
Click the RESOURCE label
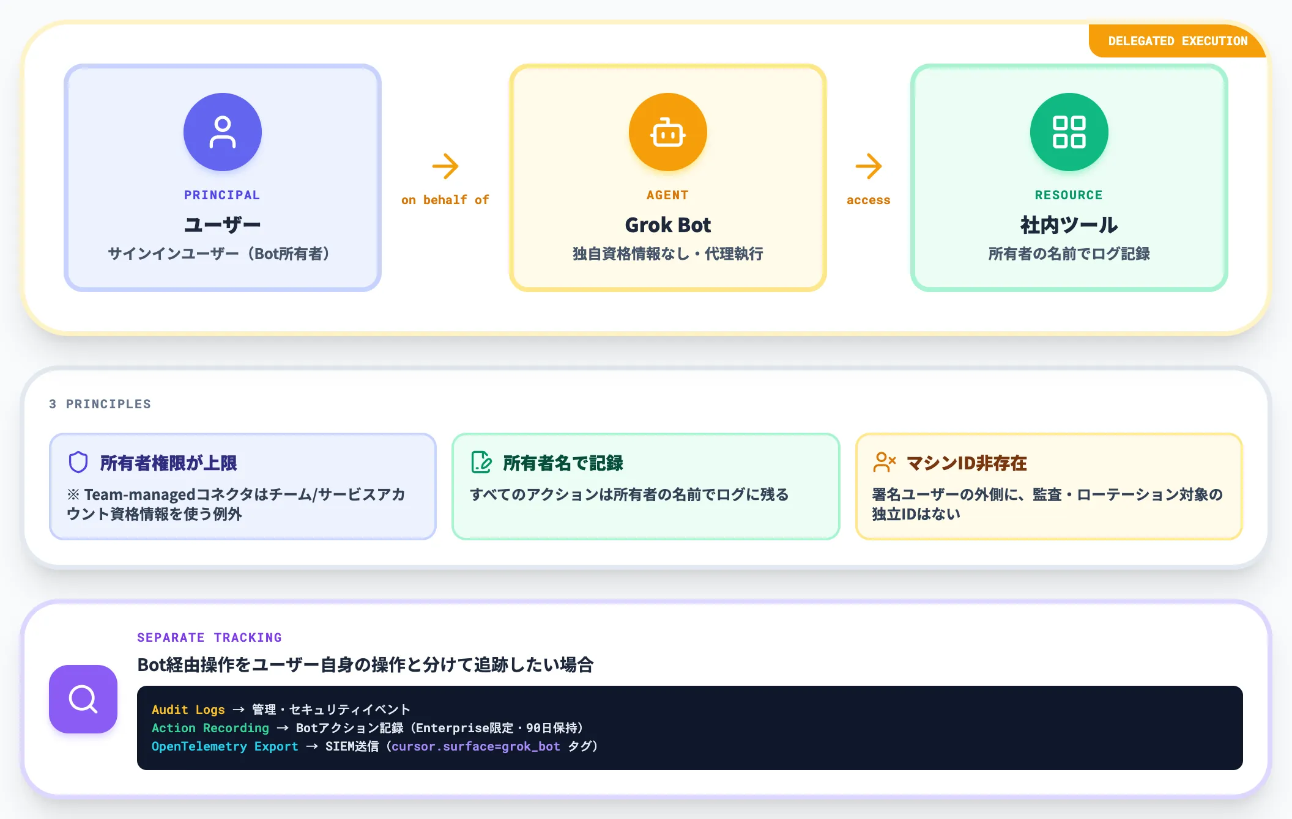[x=1069, y=195]
